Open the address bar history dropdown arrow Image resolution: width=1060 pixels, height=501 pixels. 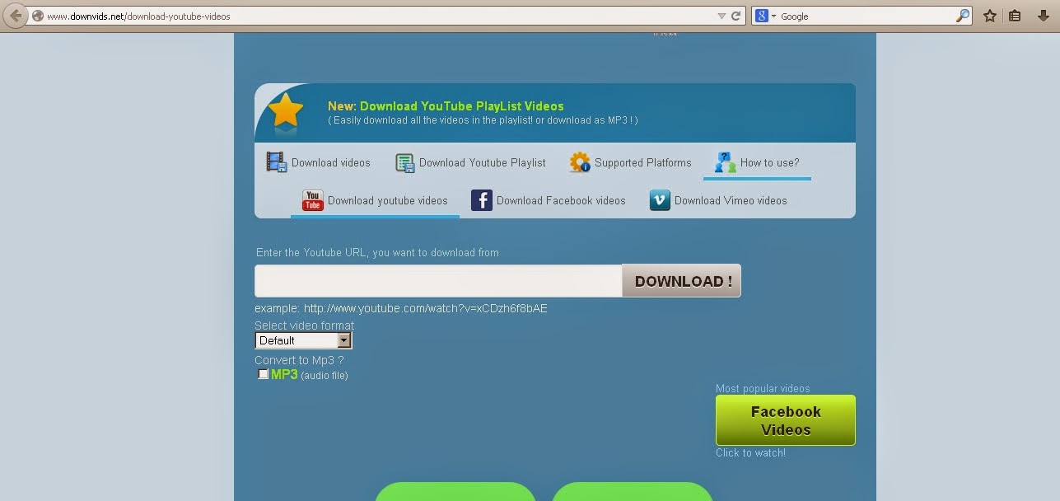coord(721,16)
